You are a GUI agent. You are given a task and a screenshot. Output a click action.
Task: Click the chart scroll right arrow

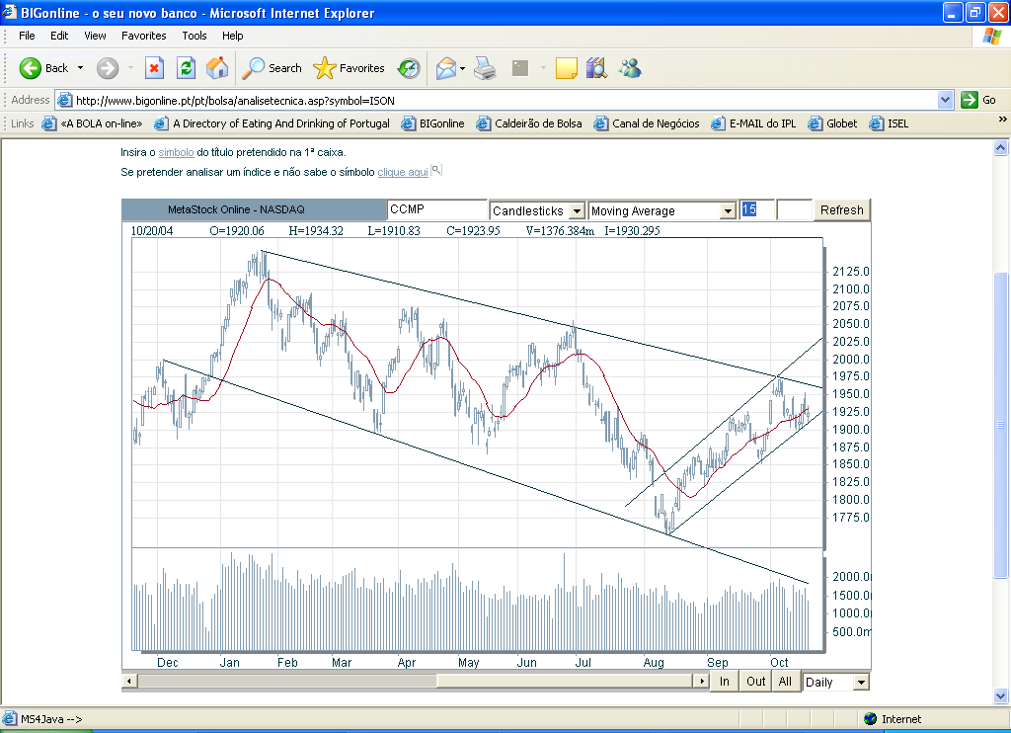click(x=701, y=681)
